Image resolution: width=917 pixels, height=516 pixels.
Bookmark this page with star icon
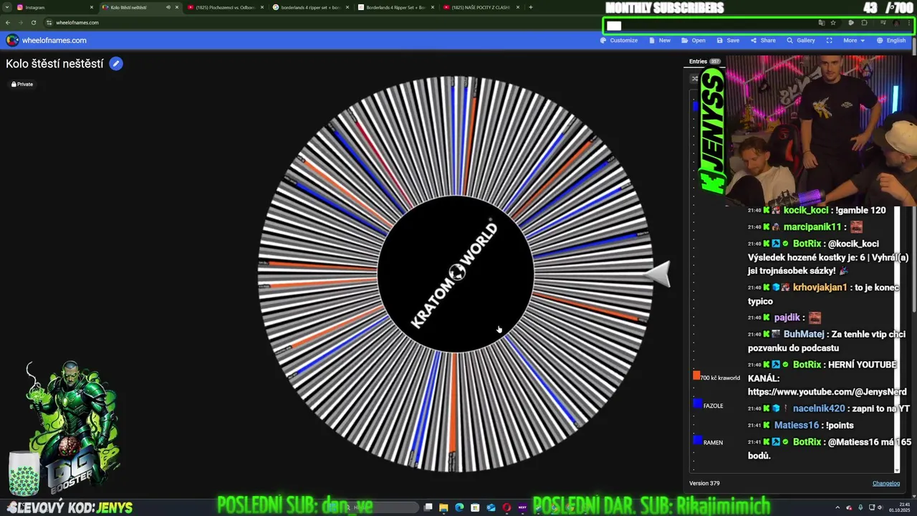[x=833, y=22]
